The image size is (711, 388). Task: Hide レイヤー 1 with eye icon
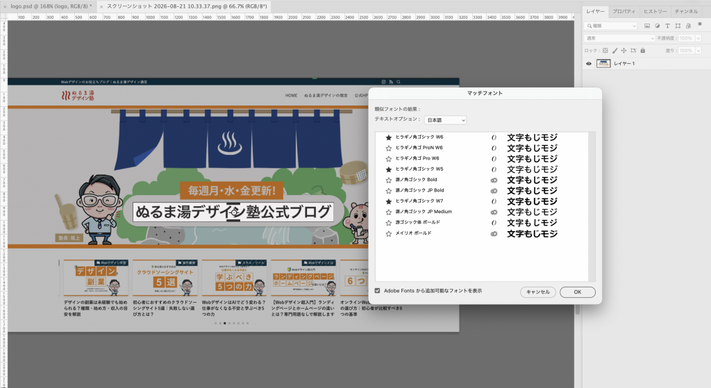(x=589, y=63)
